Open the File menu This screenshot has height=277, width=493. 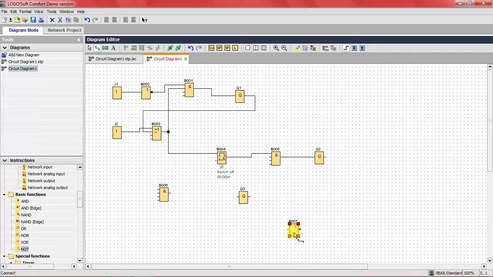click(x=4, y=12)
